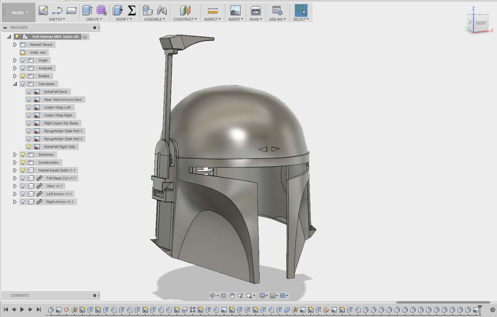Click the Insert image icon in toolbar
Image resolution: width=497 pixels, height=317 pixels.
pyautogui.click(x=235, y=10)
